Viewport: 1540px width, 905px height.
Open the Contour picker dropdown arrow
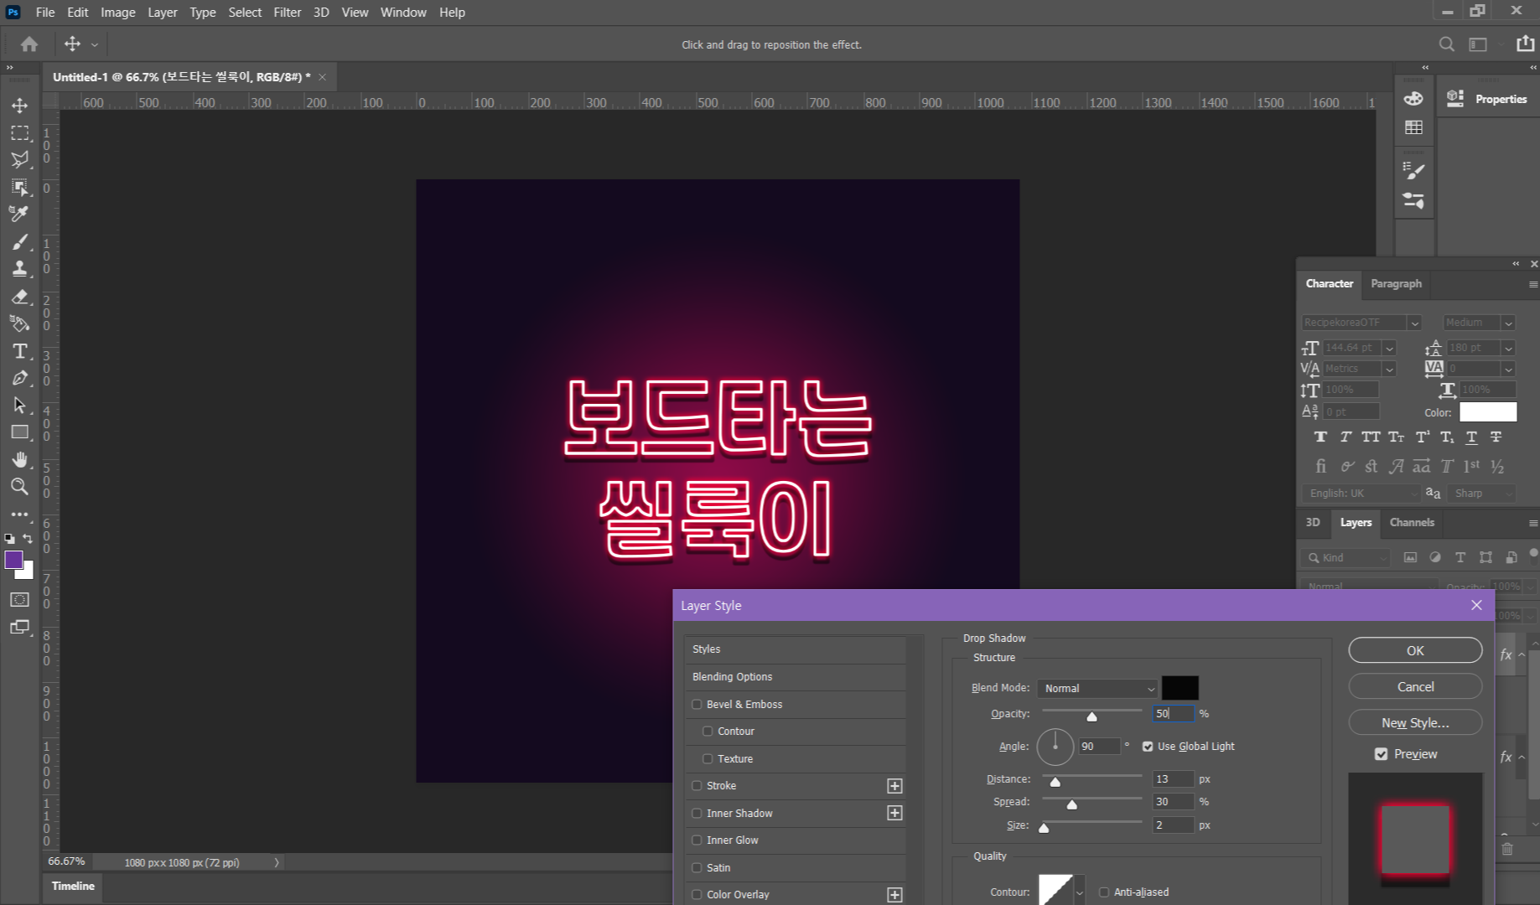[x=1079, y=892]
